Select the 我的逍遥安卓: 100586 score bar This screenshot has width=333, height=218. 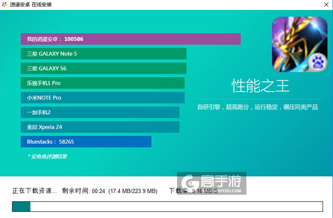tap(130, 39)
